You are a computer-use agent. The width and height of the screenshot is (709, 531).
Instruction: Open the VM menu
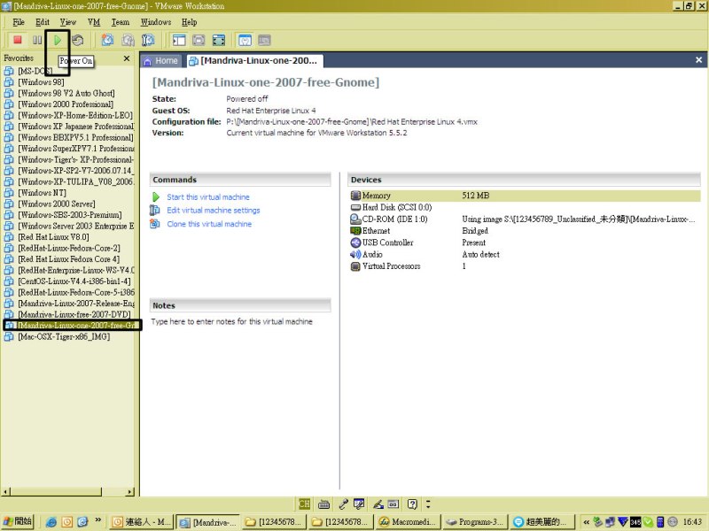tap(94, 21)
